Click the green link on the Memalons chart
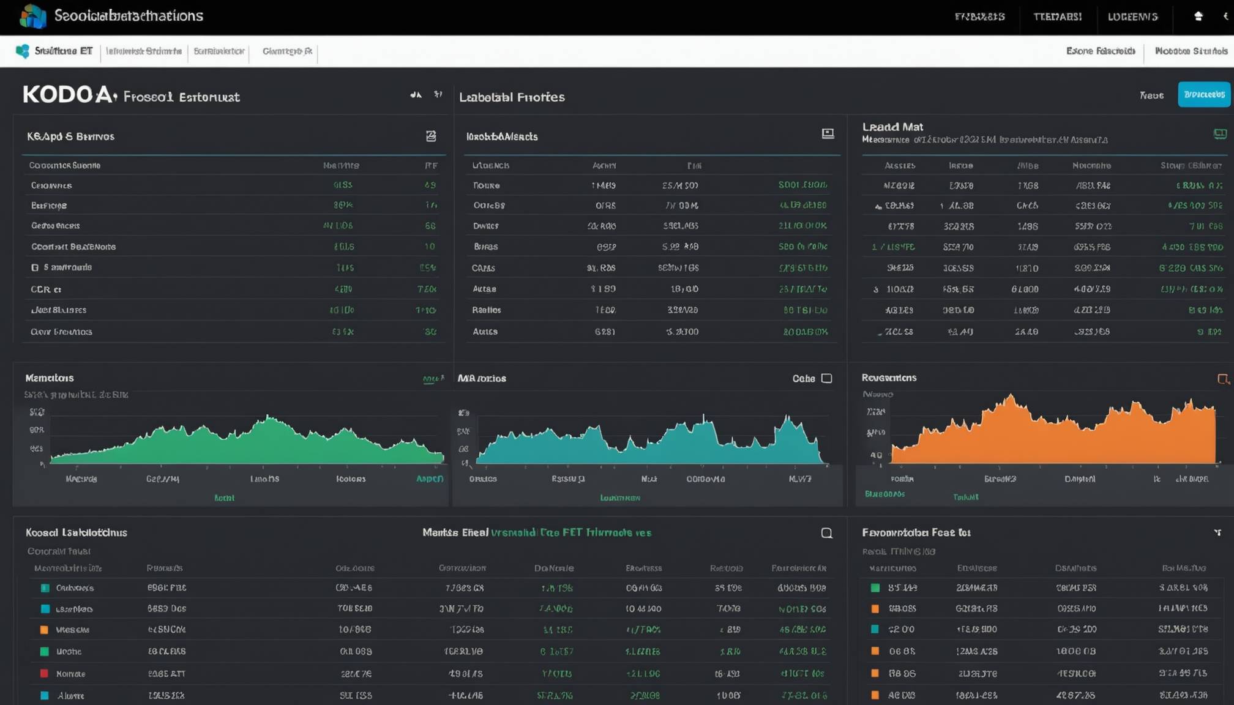The width and height of the screenshot is (1234, 705). 433,379
